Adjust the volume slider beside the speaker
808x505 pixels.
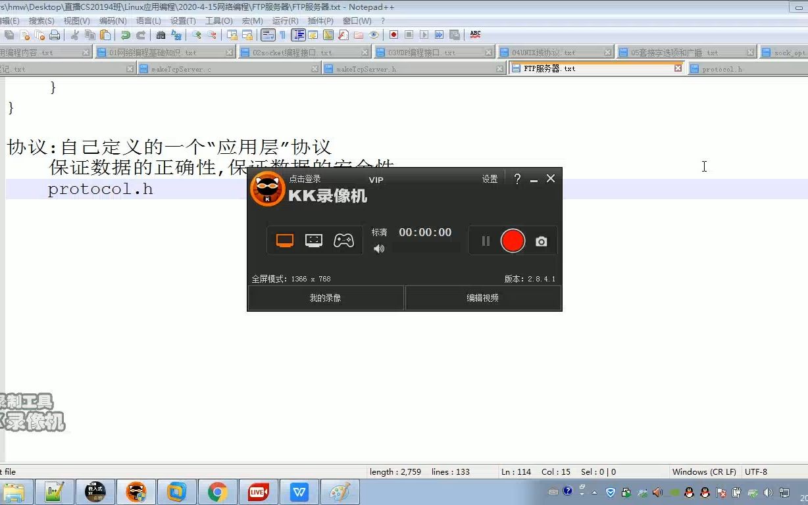point(426,249)
